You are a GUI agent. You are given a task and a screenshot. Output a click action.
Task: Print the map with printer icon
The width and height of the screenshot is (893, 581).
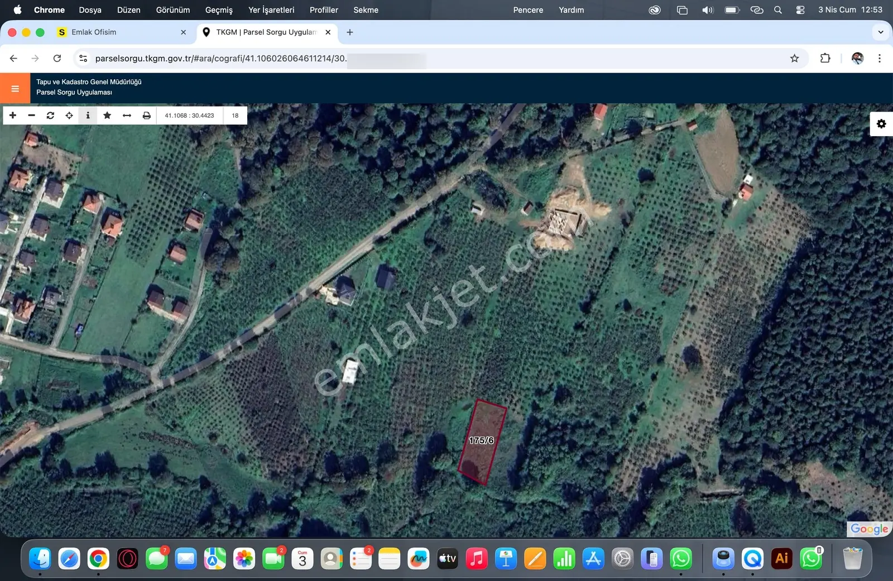click(x=146, y=116)
